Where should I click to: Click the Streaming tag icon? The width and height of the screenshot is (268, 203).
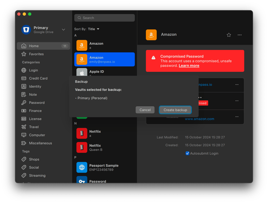click(x=24, y=176)
